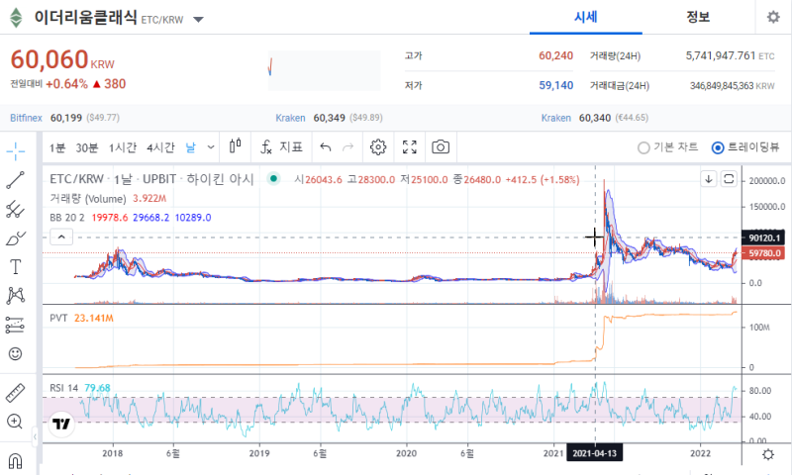792x475 pixels.
Task: Click the 거래량 (Volume) indicator legend
Action: [x=88, y=199]
